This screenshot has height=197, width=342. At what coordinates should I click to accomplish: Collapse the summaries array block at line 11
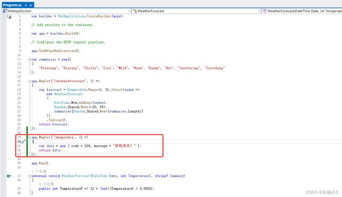pos(29,59)
